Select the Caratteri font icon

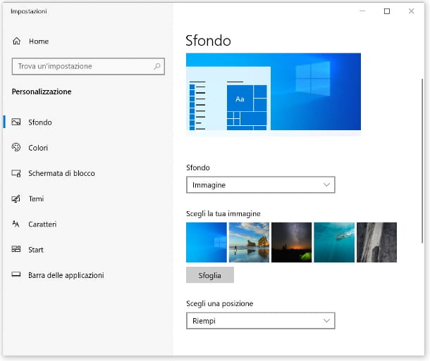pyautogui.click(x=16, y=224)
